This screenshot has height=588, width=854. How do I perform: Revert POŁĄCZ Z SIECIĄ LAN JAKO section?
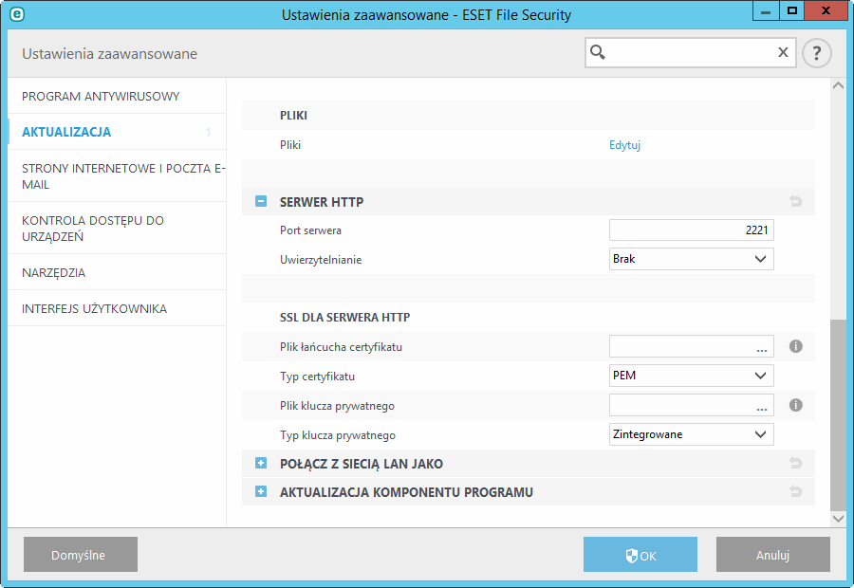pyautogui.click(x=796, y=464)
